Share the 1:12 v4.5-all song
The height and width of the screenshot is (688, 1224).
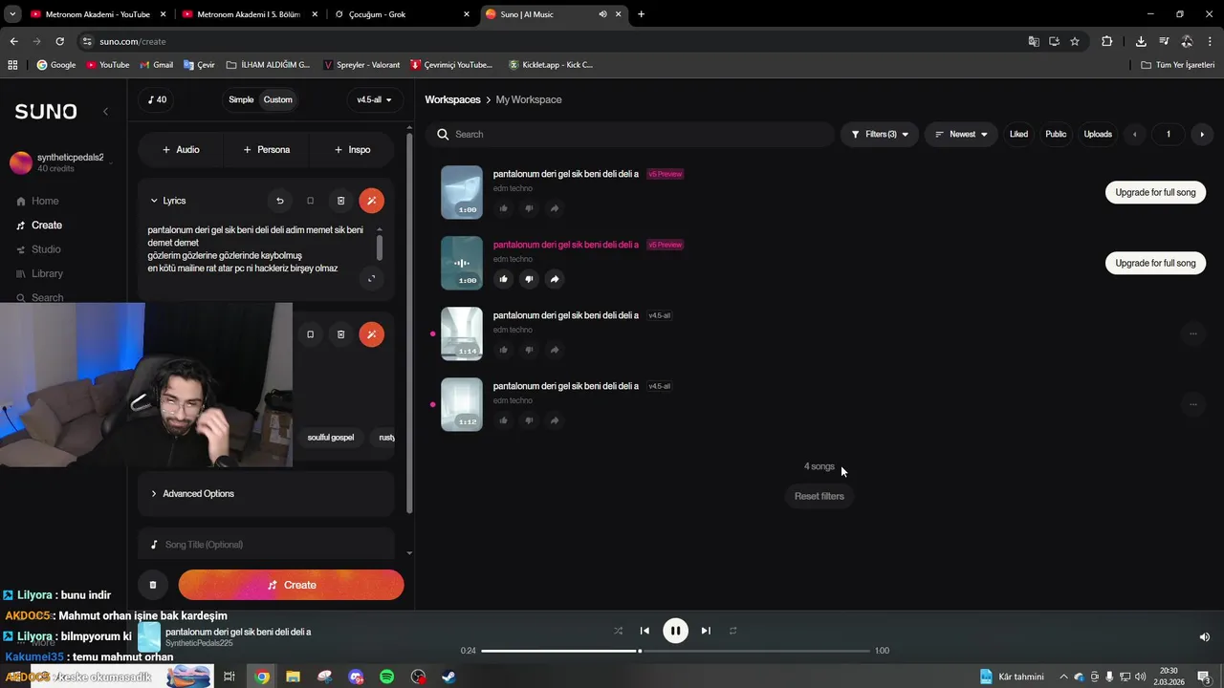tap(555, 420)
